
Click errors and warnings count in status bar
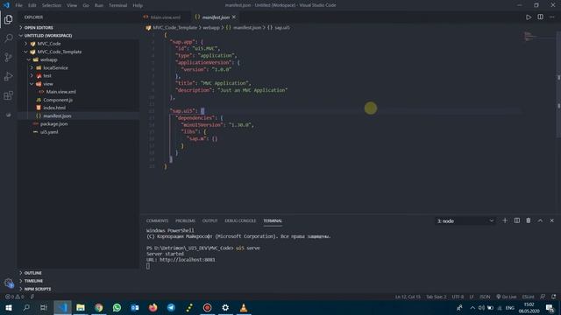(14, 297)
